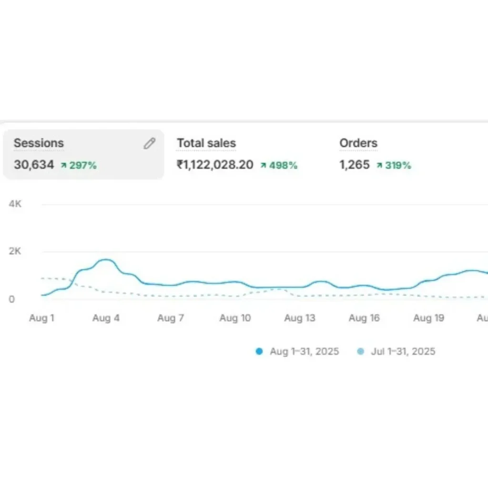Click the green up arrow beside 297%
Viewport: 488px width, 488px height.
(x=63, y=166)
